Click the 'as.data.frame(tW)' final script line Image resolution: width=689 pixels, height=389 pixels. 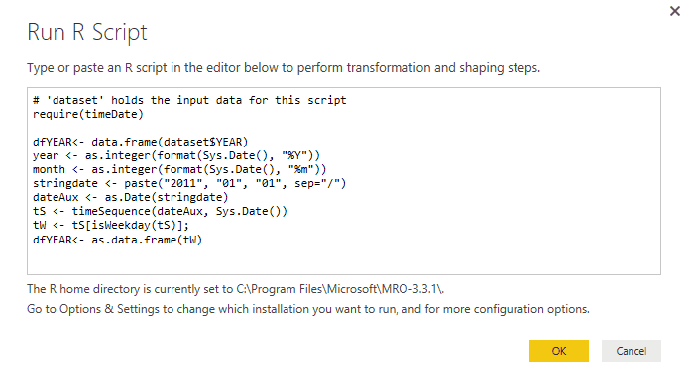click(x=117, y=240)
